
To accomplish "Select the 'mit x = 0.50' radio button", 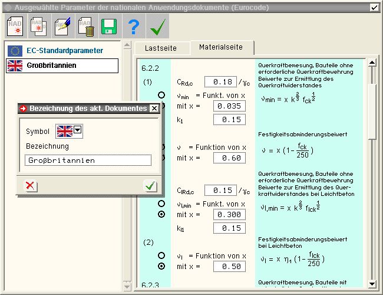I will [161, 266].
